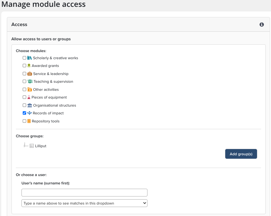This screenshot has width=271, height=216.
Task: Click the Teaching & supervision graduation cap icon
Action: coord(30,82)
